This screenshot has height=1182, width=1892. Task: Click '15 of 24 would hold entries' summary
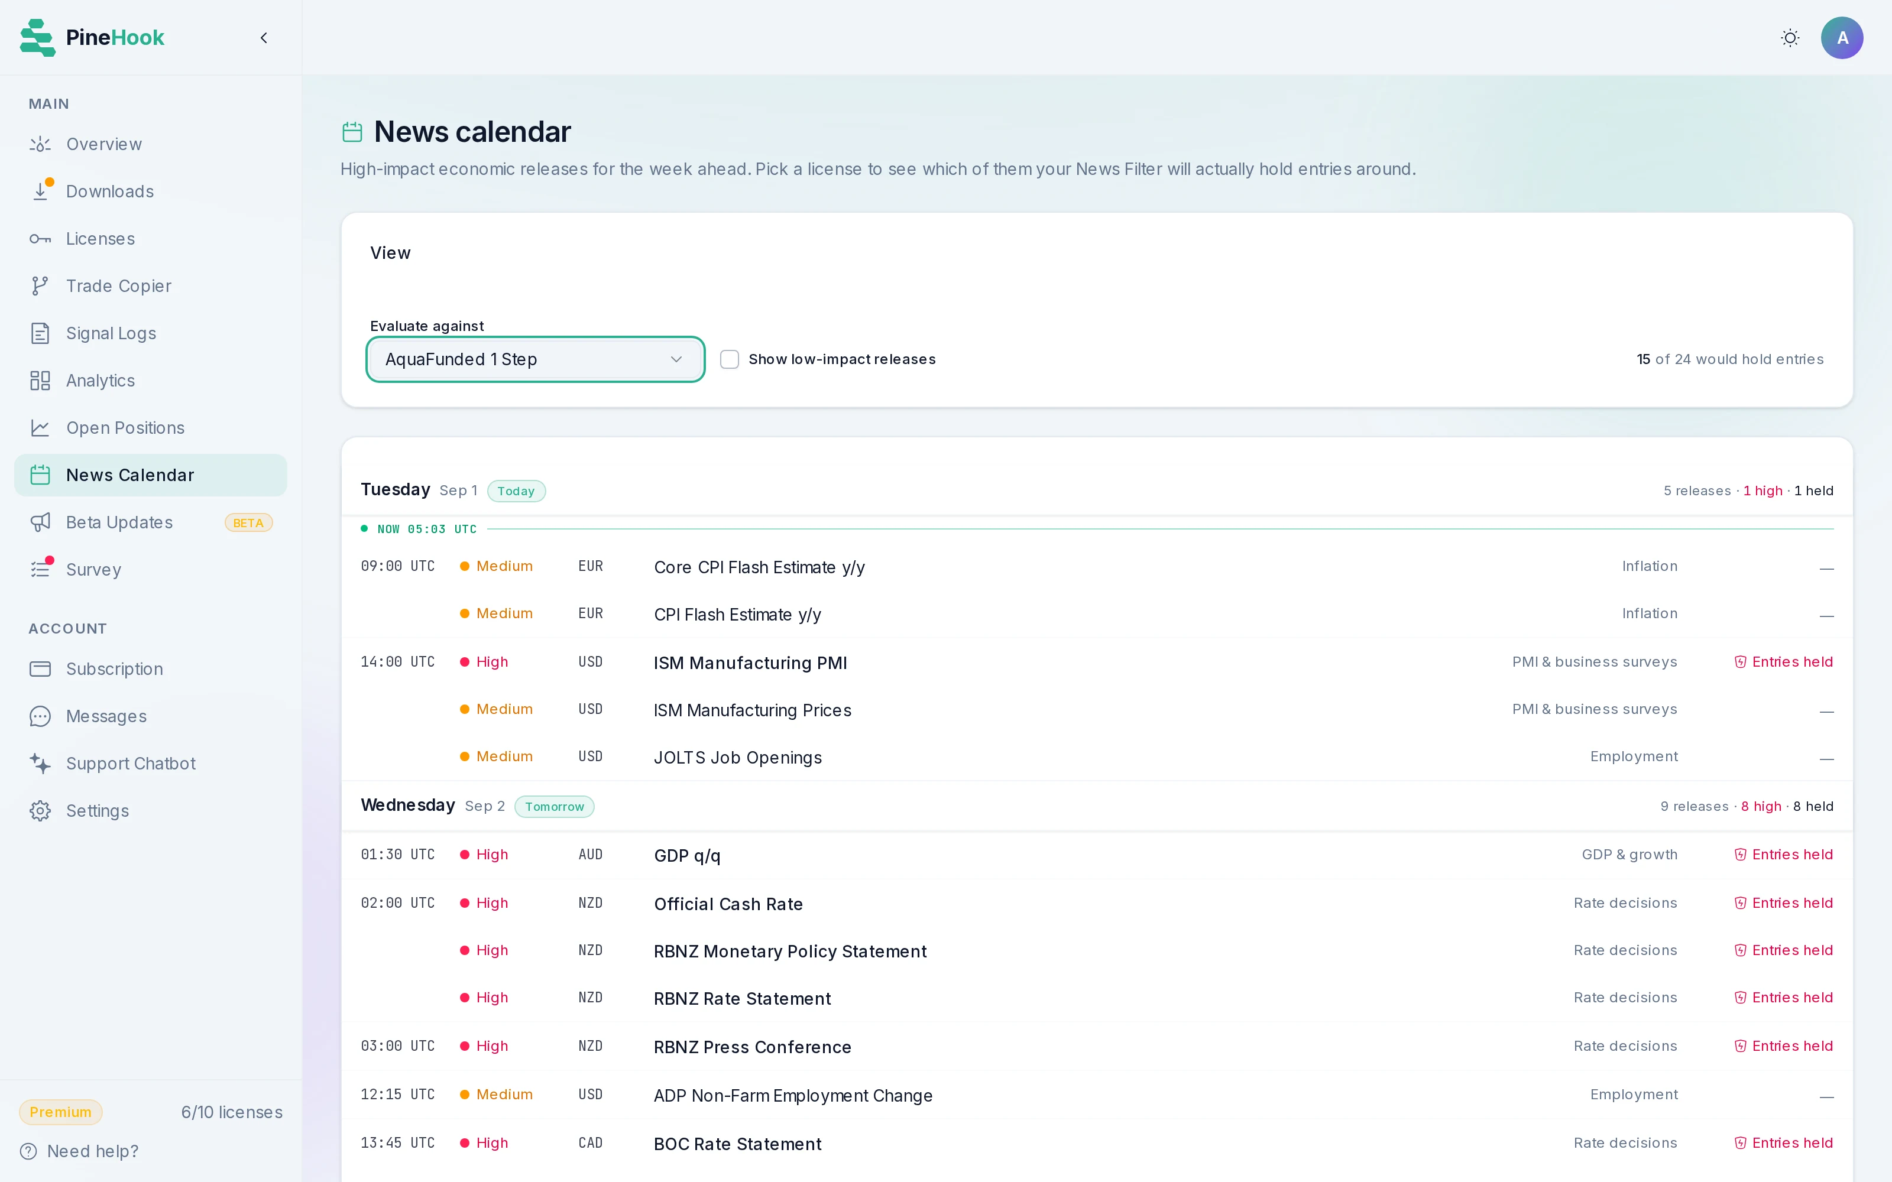tap(1730, 359)
